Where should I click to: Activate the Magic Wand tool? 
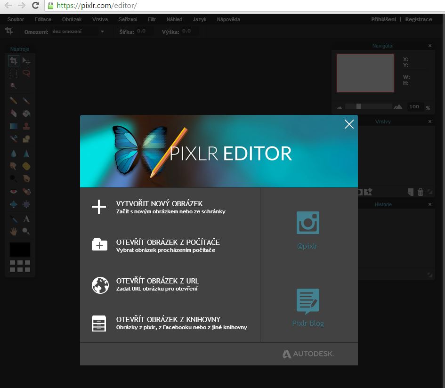coord(13,86)
